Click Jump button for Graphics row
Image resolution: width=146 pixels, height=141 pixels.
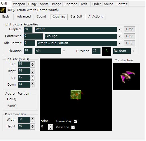click(x=129, y=29)
